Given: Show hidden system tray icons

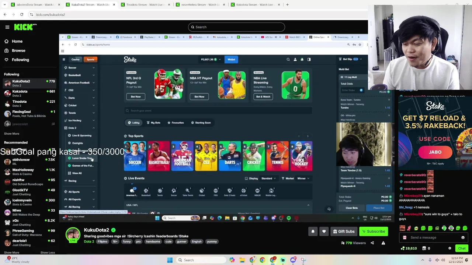Looking at the screenshot, I should [423, 260].
